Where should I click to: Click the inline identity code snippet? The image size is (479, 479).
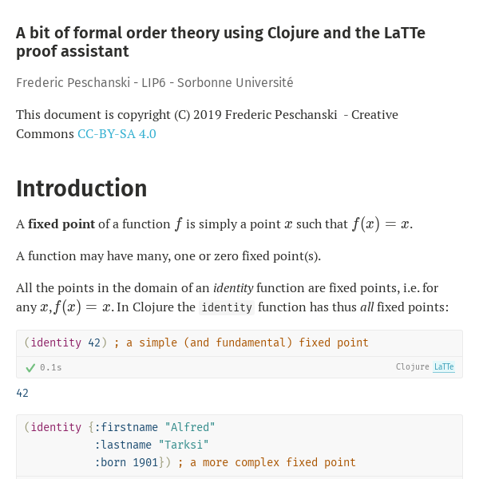pyautogui.click(x=227, y=307)
